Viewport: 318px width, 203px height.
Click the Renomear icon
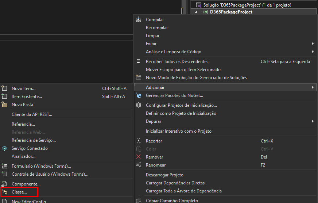(x=139, y=165)
